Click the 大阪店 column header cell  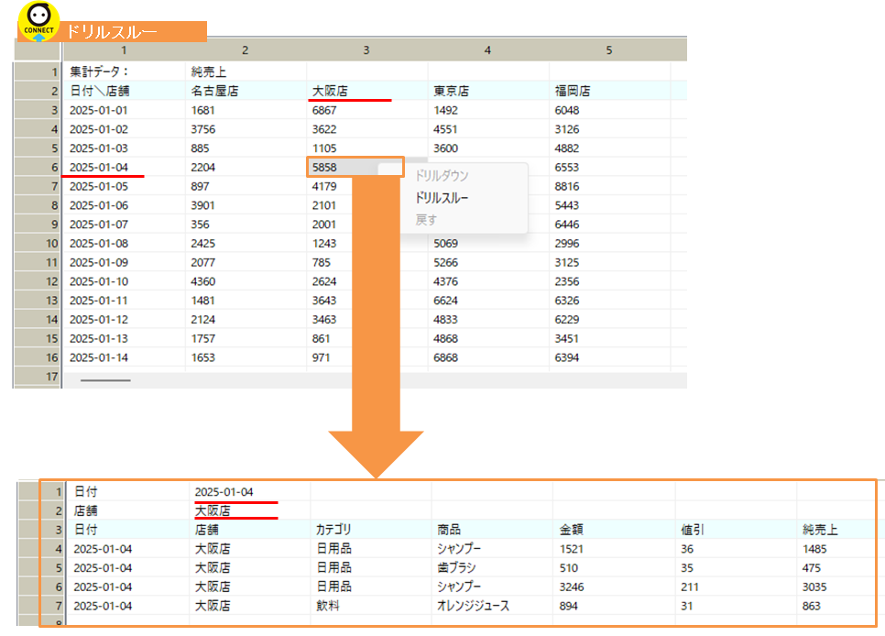point(366,91)
